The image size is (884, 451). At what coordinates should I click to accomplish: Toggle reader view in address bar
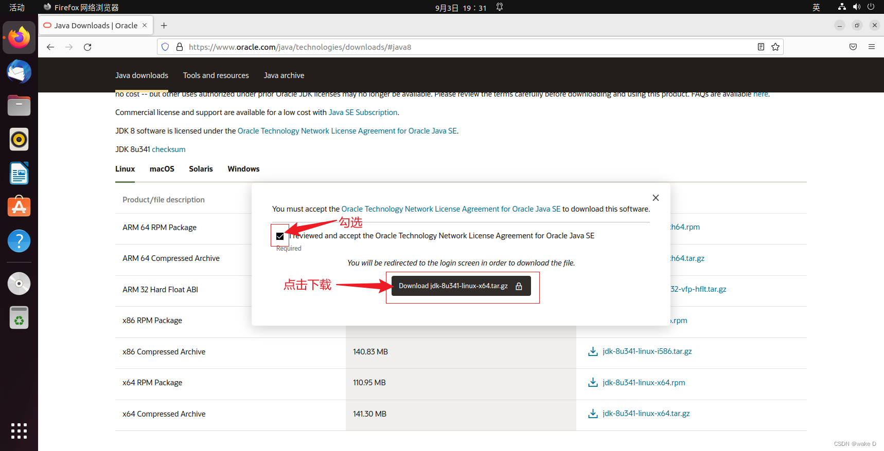click(761, 47)
